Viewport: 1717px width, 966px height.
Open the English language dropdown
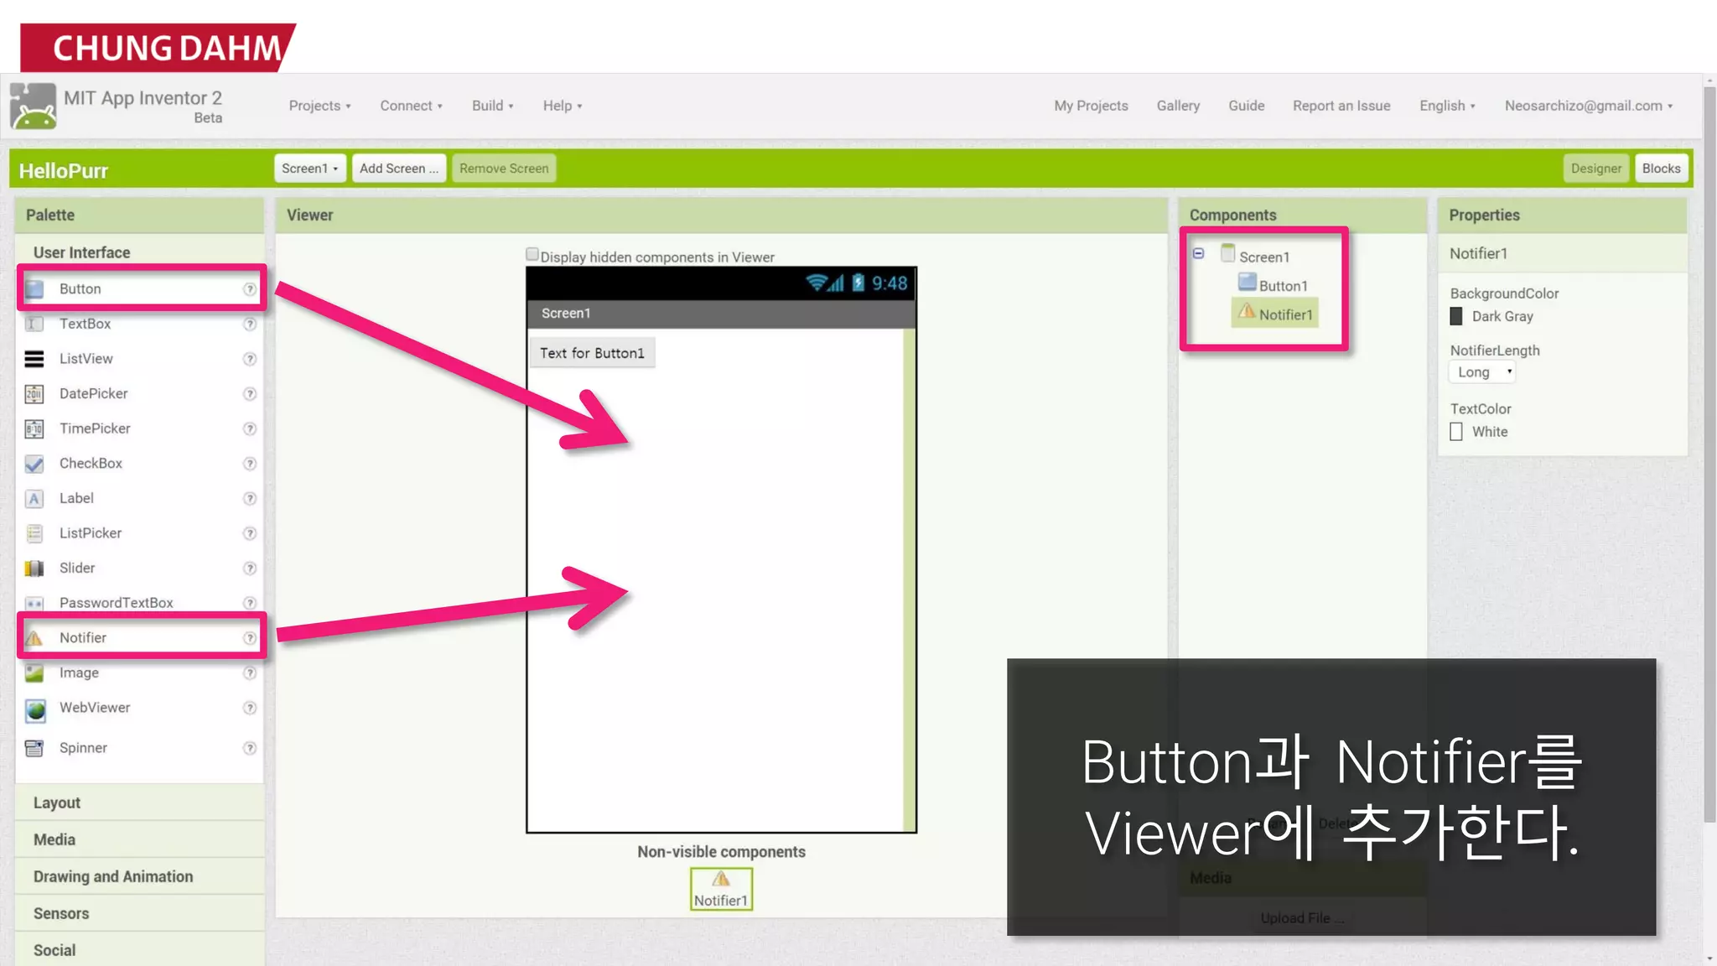[x=1447, y=106]
